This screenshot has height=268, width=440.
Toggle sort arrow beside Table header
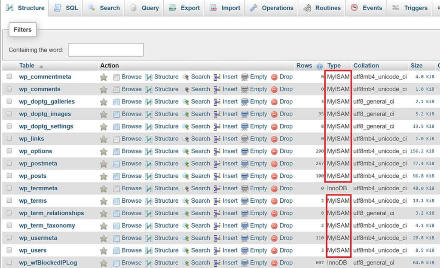41,67
